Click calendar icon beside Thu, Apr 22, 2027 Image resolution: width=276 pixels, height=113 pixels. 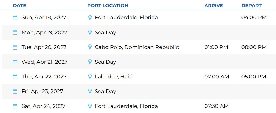[15, 77]
